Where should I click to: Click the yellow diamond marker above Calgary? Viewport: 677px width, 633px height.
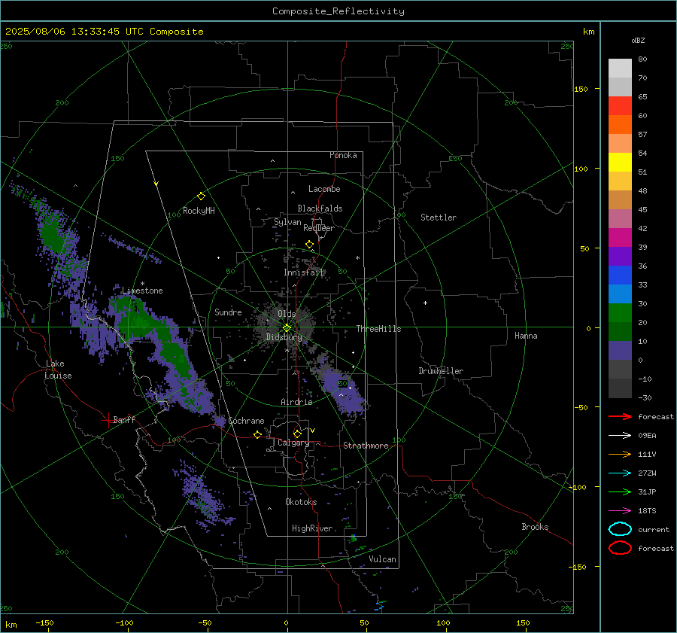tap(297, 434)
